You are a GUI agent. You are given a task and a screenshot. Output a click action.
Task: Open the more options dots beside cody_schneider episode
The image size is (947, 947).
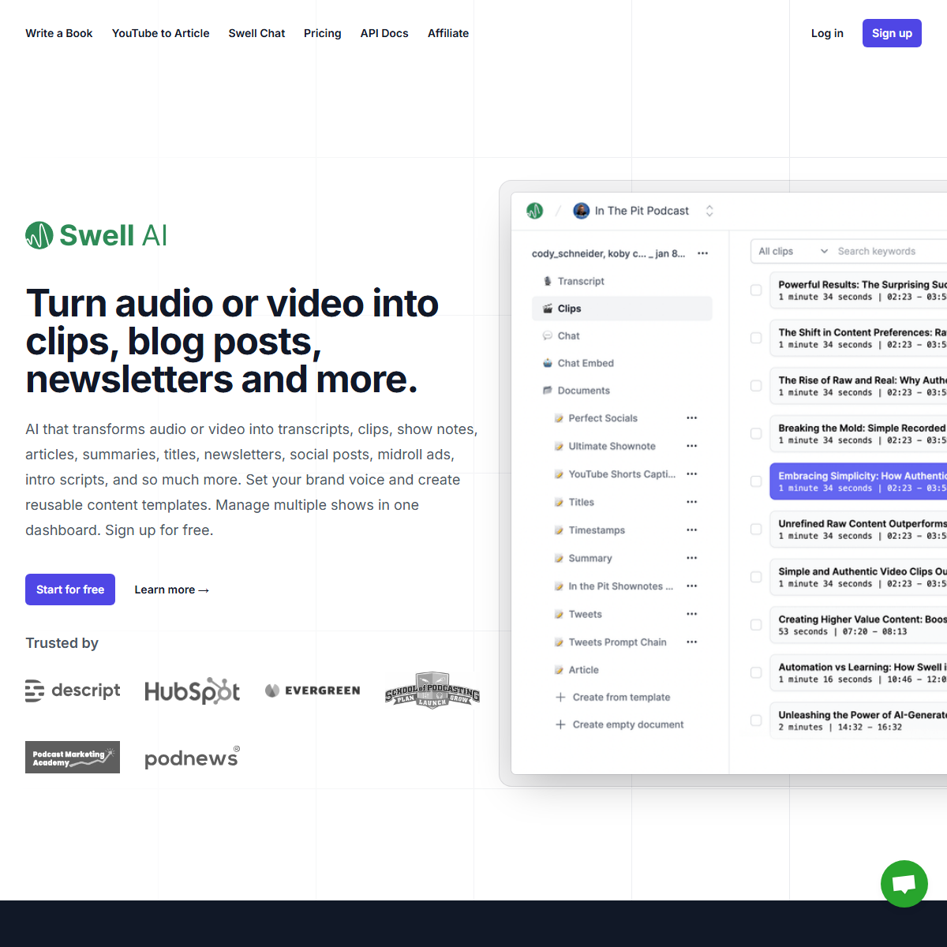(703, 253)
